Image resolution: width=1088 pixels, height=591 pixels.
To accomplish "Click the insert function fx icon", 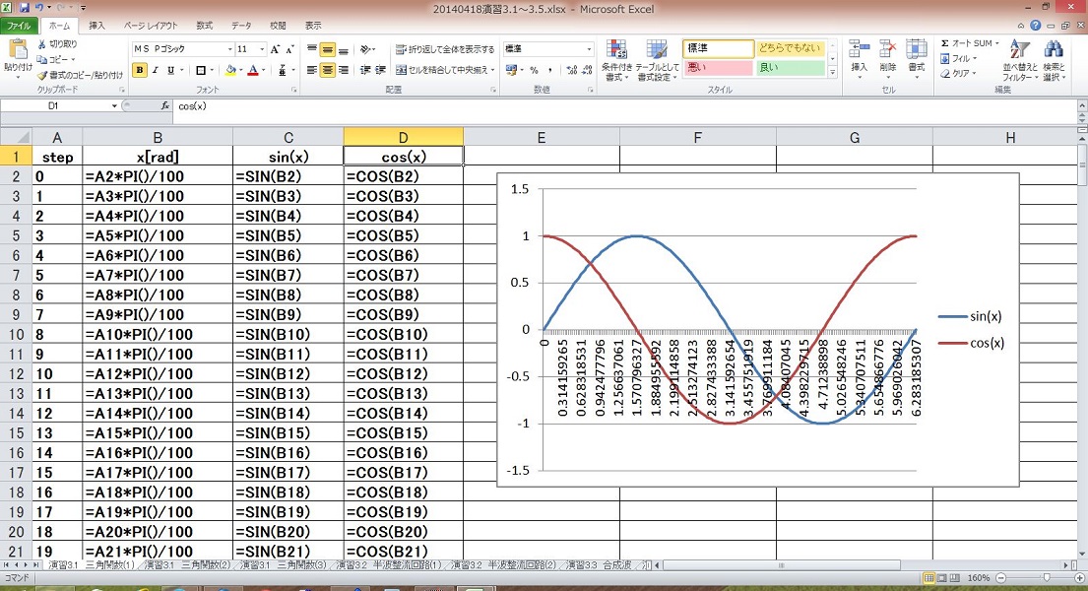I will coord(165,105).
